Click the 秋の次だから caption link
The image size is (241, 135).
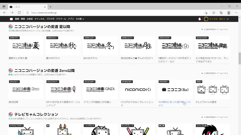pos(90,58)
